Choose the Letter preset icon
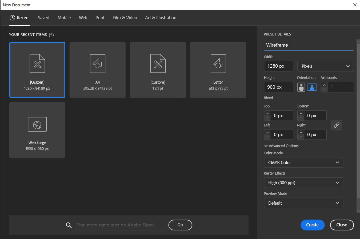This screenshot has height=239, width=360. [218, 64]
